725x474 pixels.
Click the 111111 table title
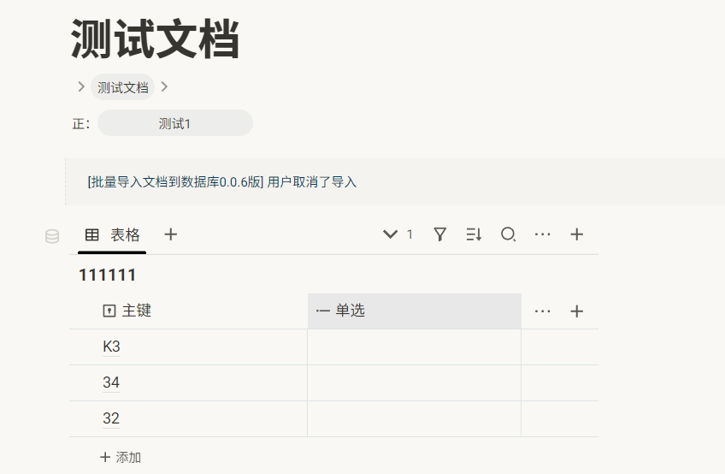(107, 276)
